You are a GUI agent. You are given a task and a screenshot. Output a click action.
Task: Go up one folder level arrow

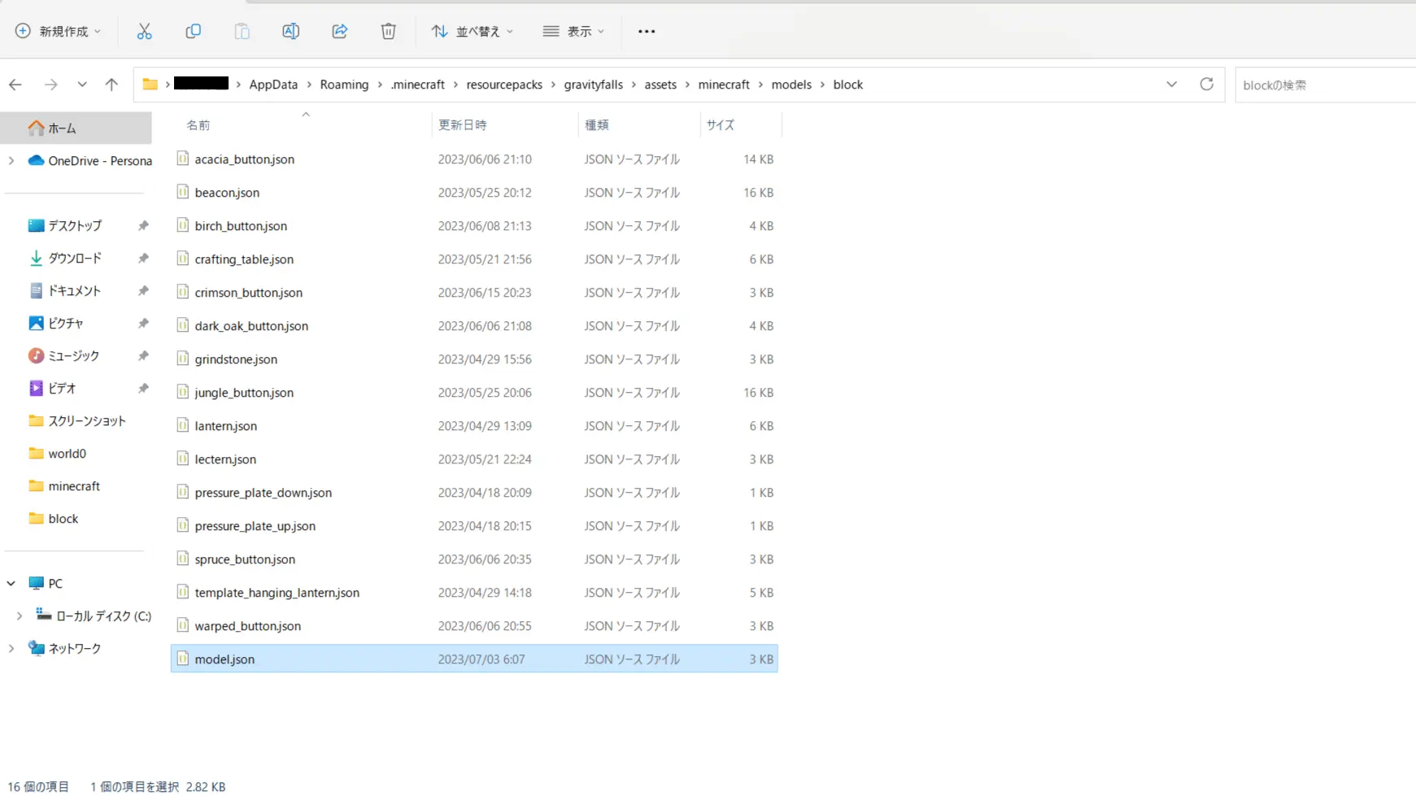click(x=111, y=84)
